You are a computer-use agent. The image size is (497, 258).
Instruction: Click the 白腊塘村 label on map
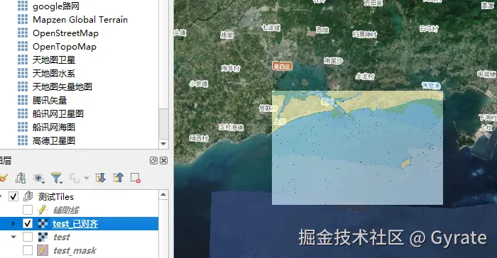coord(365,34)
